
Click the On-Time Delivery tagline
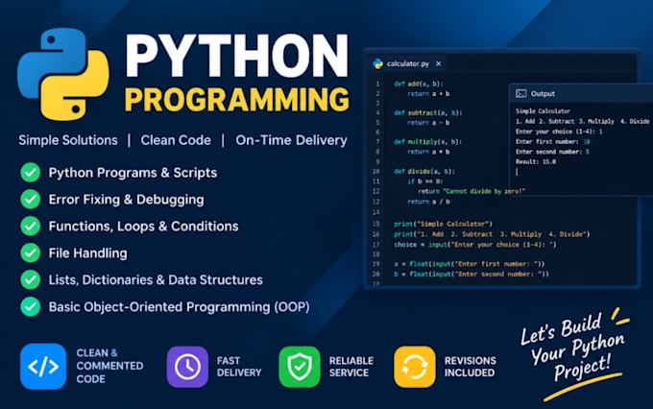[x=291, y=140]
